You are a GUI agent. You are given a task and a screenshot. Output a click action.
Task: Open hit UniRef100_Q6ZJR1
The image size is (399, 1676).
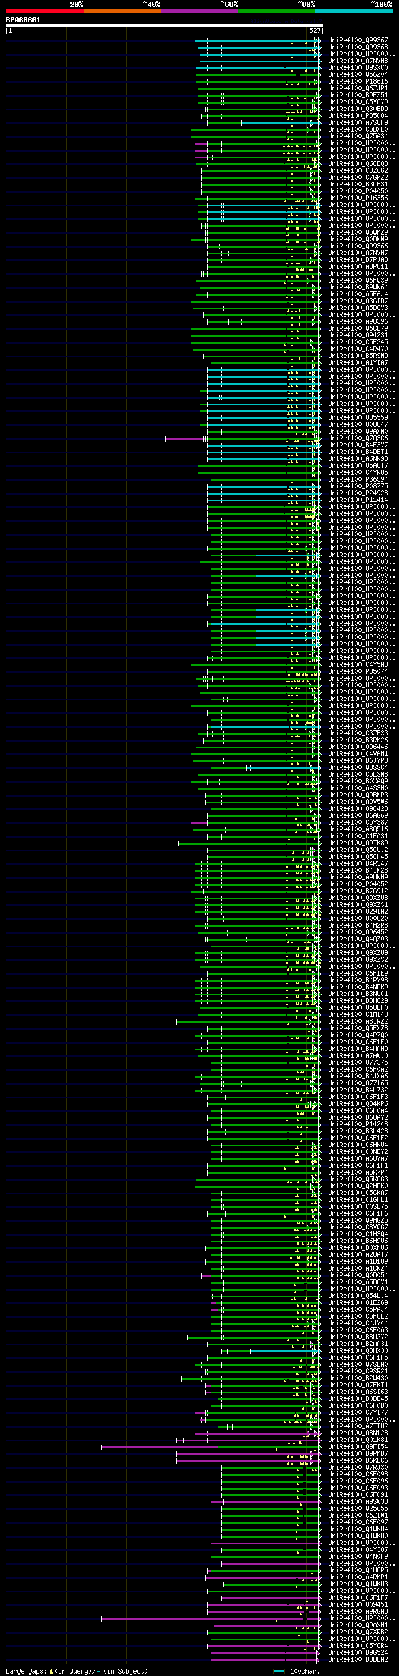[358, 88]
